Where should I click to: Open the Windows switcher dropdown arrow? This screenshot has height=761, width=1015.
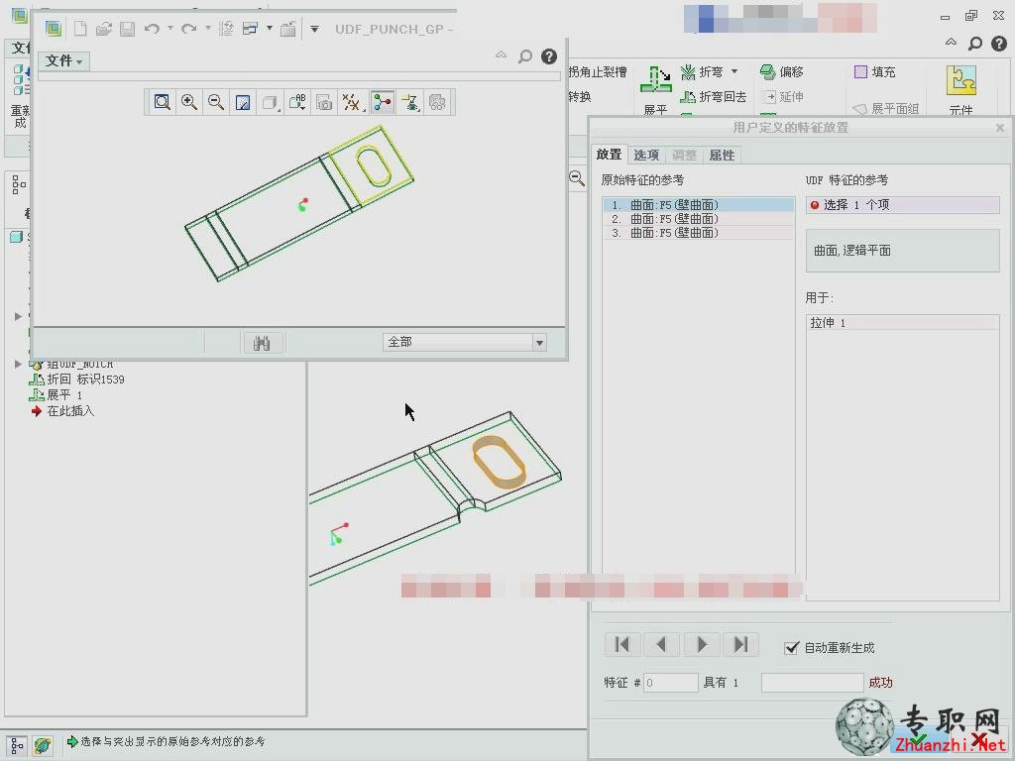pos(270,28)
